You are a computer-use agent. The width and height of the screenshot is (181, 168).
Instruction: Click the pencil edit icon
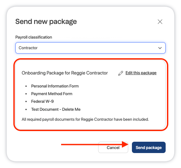click(x=121, y=73)
